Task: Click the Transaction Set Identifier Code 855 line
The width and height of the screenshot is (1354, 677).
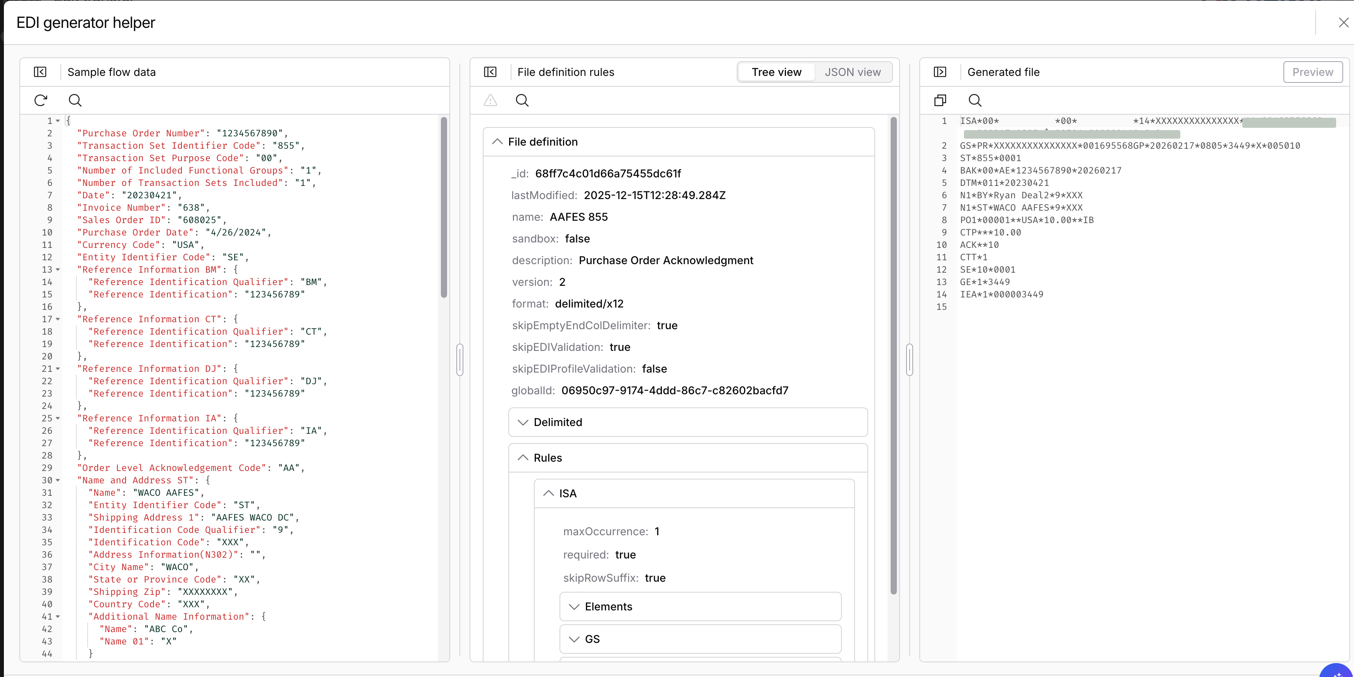Action: [x=191, y=146]
